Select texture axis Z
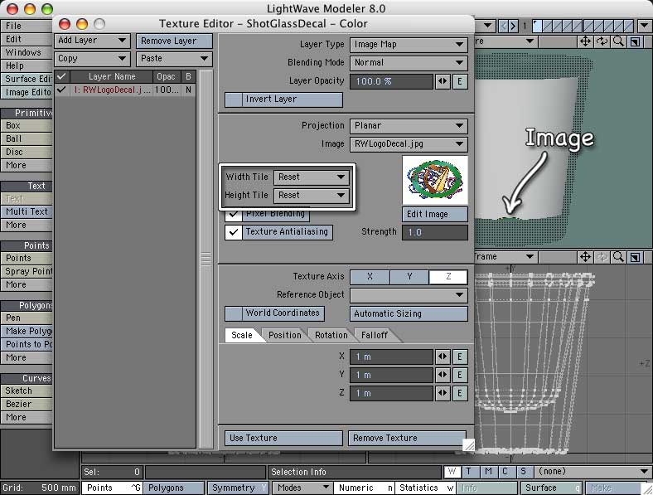Image resolution: width=653 pixels, height=495 pixels. [x=448, y=277]
